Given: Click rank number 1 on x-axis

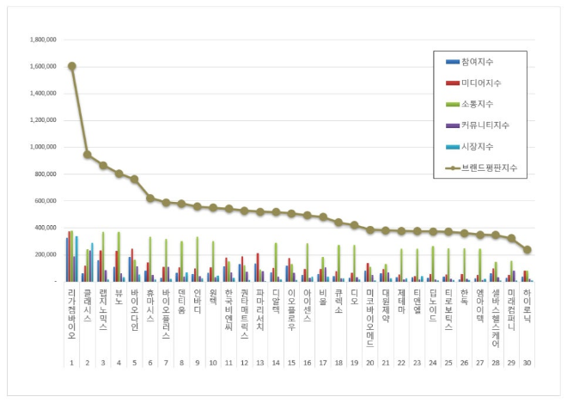Looking at the screenshot, I should [71, 363].
